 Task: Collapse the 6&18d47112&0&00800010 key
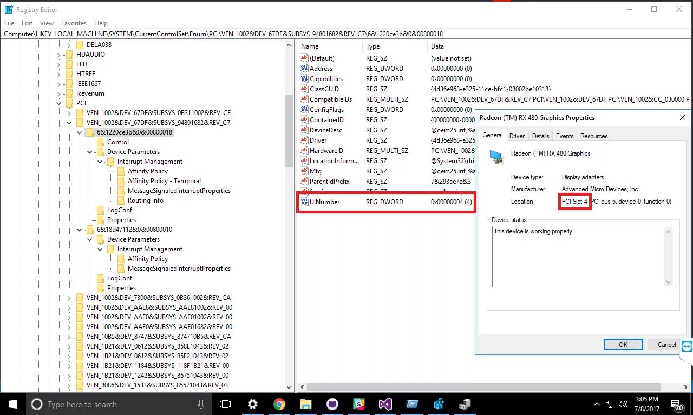79,230
